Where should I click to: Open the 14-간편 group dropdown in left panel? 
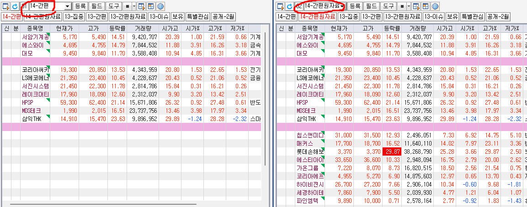point(68,6)
